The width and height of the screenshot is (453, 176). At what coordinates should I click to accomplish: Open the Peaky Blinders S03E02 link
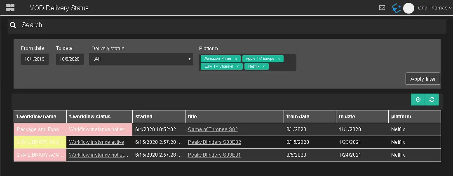coord(214,142)
